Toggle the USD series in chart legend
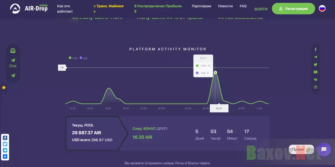 [x=73, y=58]
